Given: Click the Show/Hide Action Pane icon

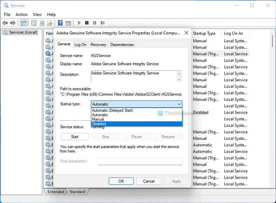Looking at the screenshot, I should (68, 23).
